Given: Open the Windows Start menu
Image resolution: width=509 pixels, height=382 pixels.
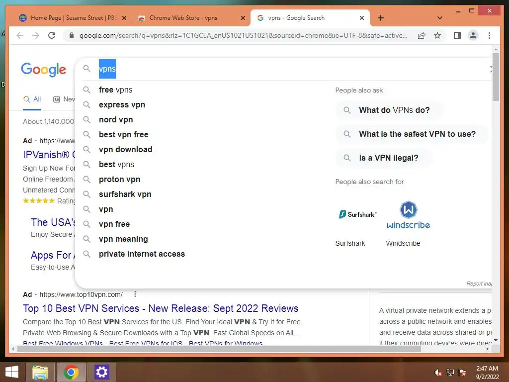Looking at the screenshot, I should tap(12, 372).
